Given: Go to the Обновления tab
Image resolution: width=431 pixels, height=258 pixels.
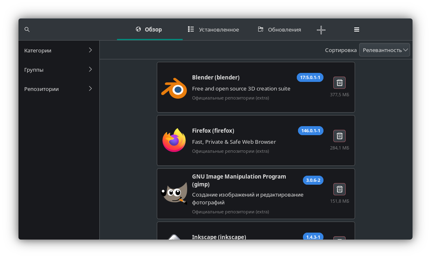Looking at the screenshot, I should point(280,29).
